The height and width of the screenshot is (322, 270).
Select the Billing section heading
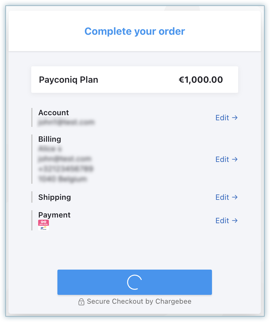pos(50,139)
